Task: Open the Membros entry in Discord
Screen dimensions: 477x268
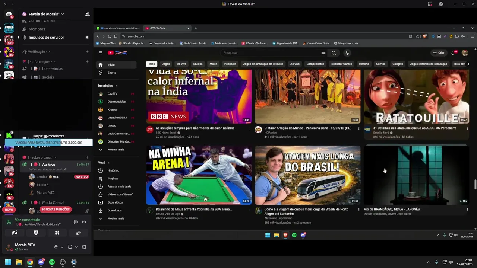Action: (37, 29)
